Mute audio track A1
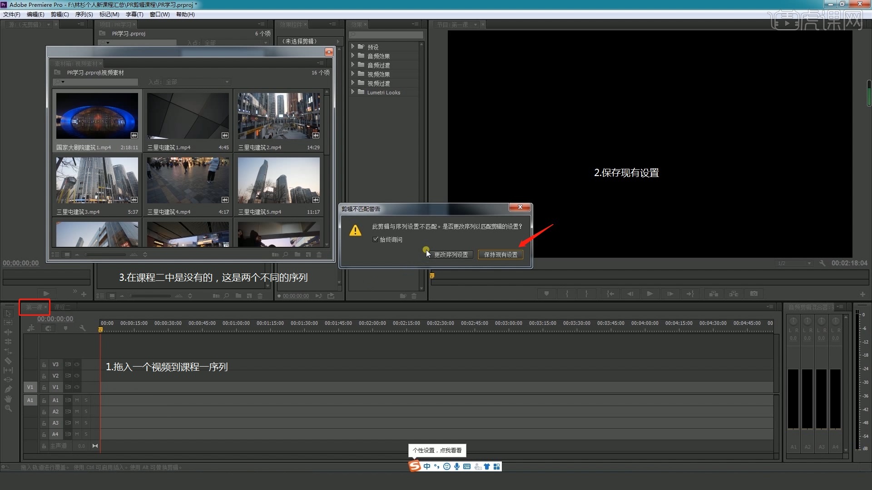Viewport: 872px width, 490px height. (77, 400)
